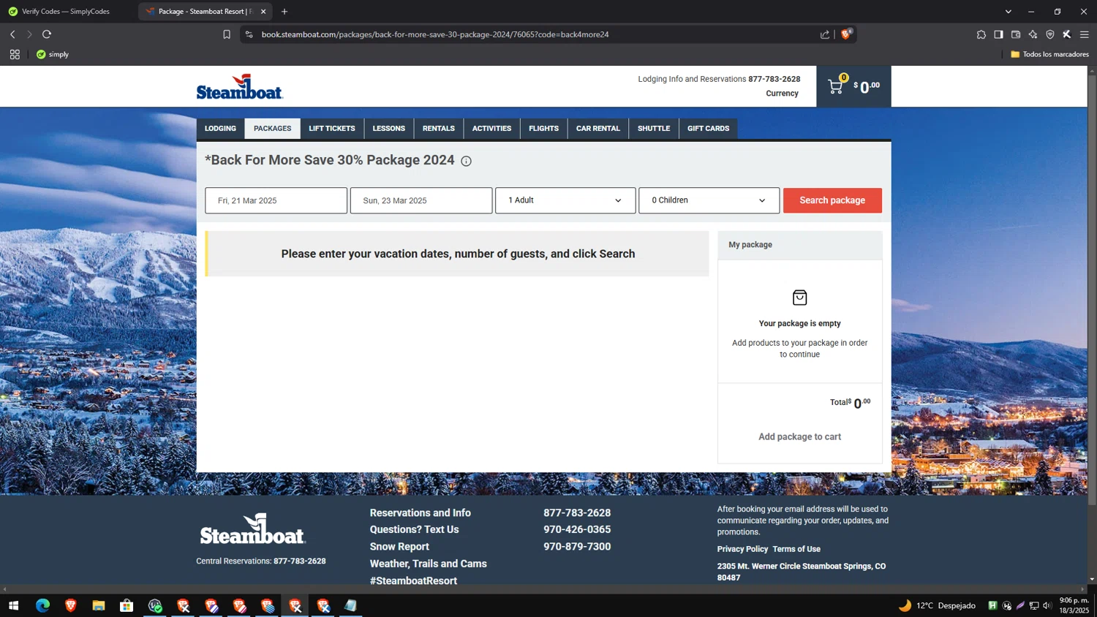Open the Terms of Use link
The width and height of the screenshot is (1097, 617).
pyautogui.click(x=796, y=549)
